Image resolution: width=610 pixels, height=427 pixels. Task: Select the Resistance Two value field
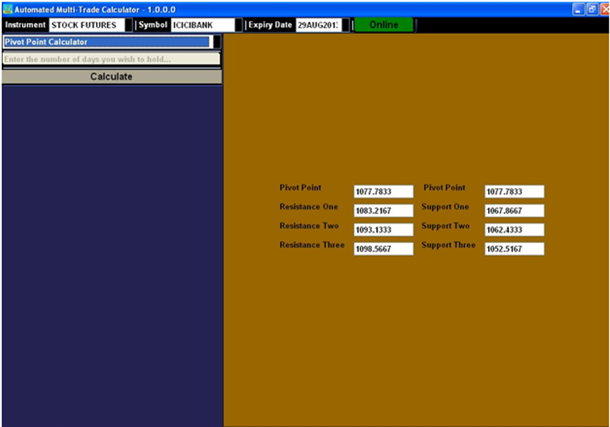coord(383,229)
